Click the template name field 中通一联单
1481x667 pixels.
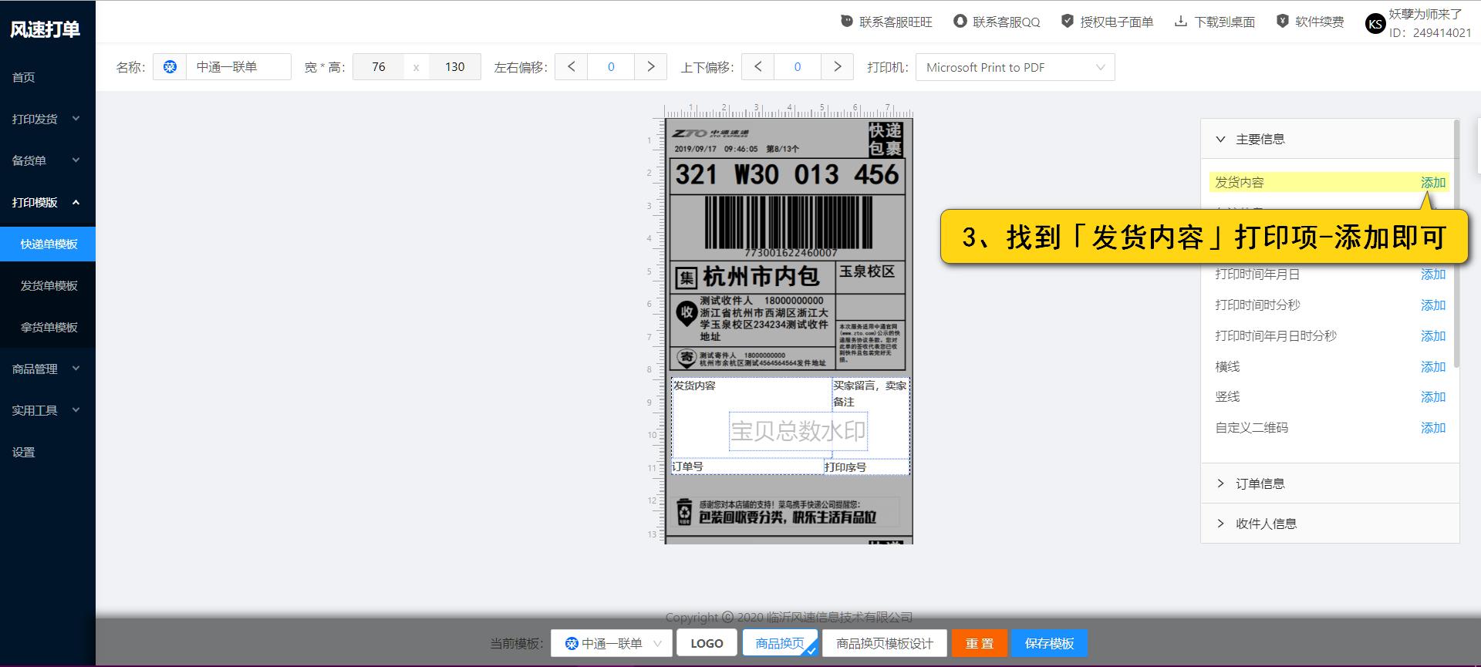pos(238,67)
